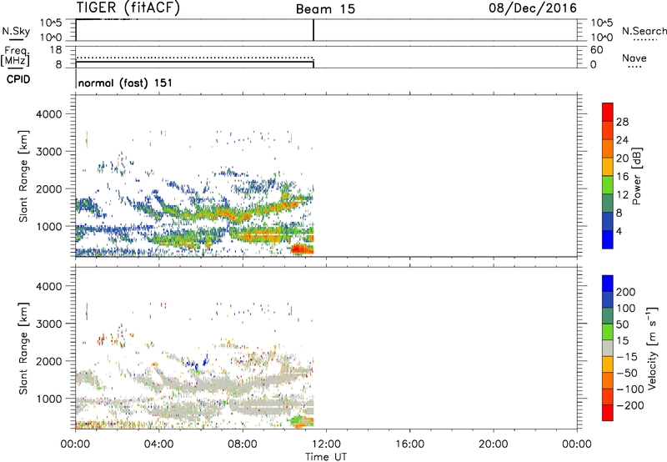Click "Slant Range [km]" label of the velocity panel
667x462 pixels.
23,348
